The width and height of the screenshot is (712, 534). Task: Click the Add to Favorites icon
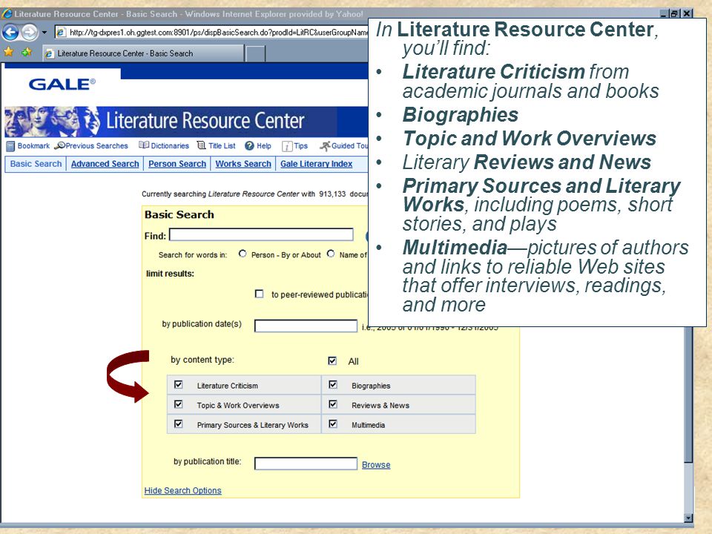pos(27,52)
